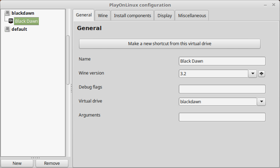Select the blackdawn virtual drive in tree
This screenshot has width=280, height=168.
23,13
